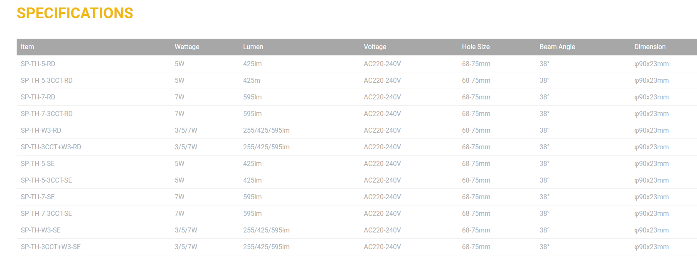Select the Beam Angle column header
The image size is (697, 267).
pyautogui.click(x=557, y=47)
